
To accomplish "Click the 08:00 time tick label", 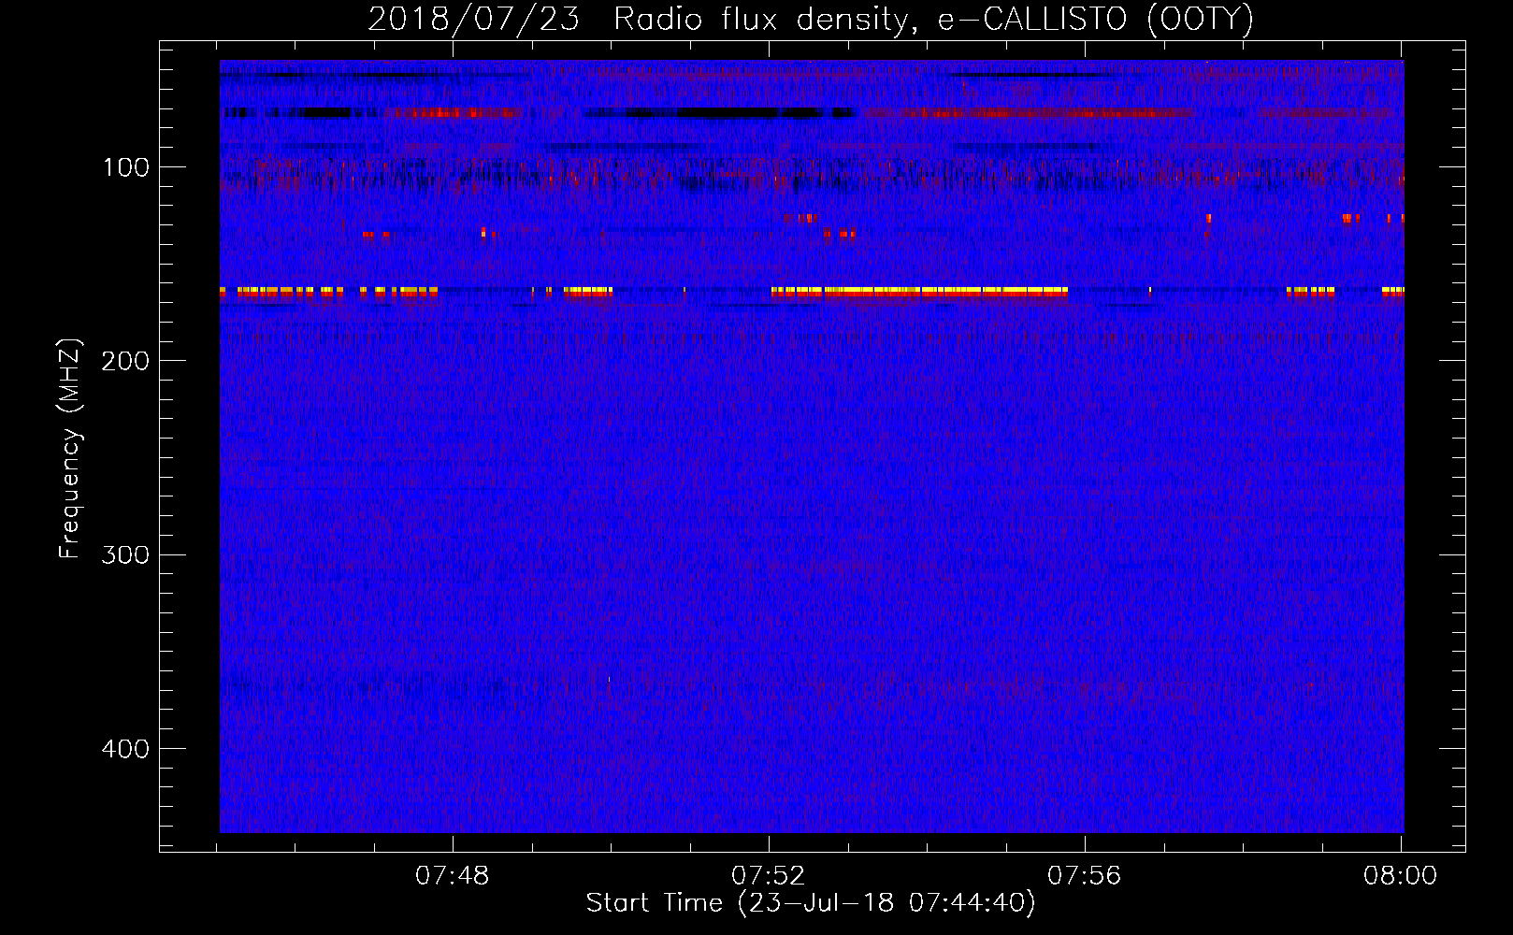I will pos(1400,876).
